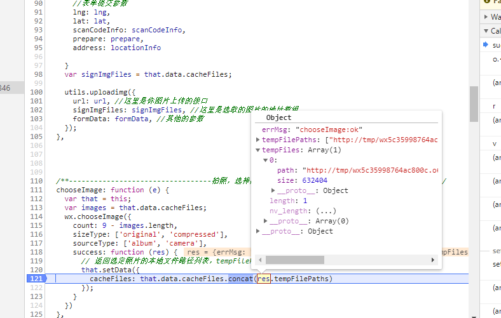
Task: Click 'camera' string on line 117
Action: 182,243
